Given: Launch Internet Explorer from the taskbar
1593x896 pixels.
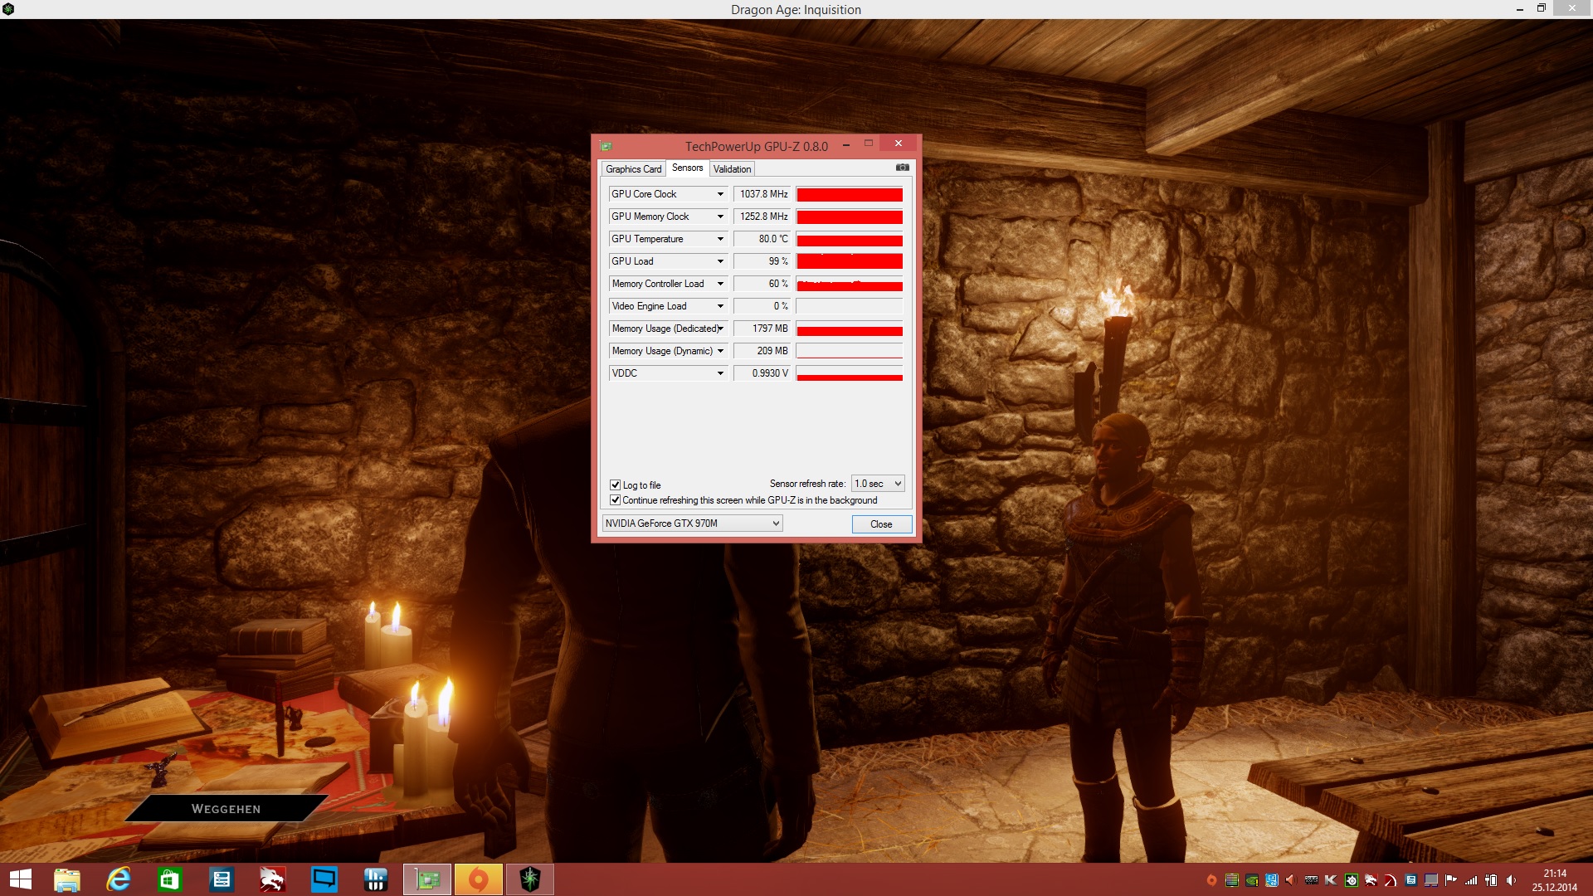Looking at the screenshot, I should (x=119, y=879).
